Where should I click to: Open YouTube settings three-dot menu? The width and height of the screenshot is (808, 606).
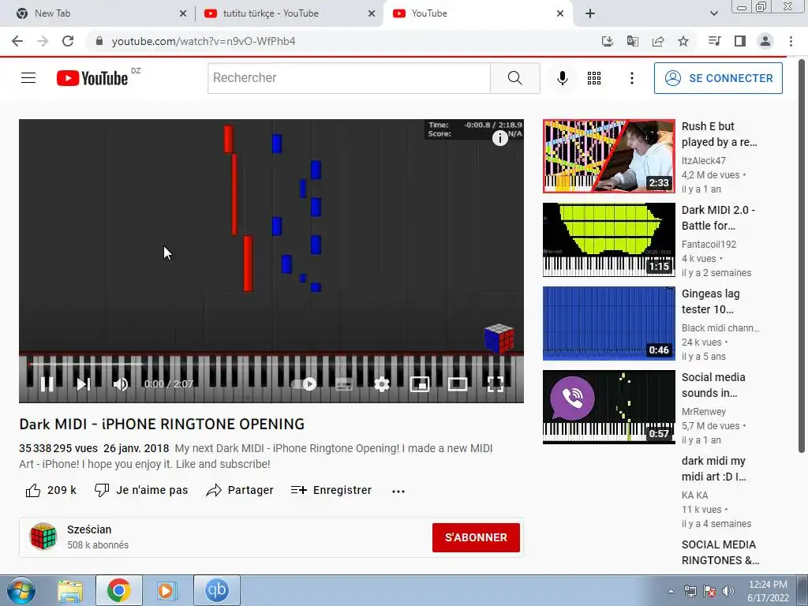click(632, 78)
